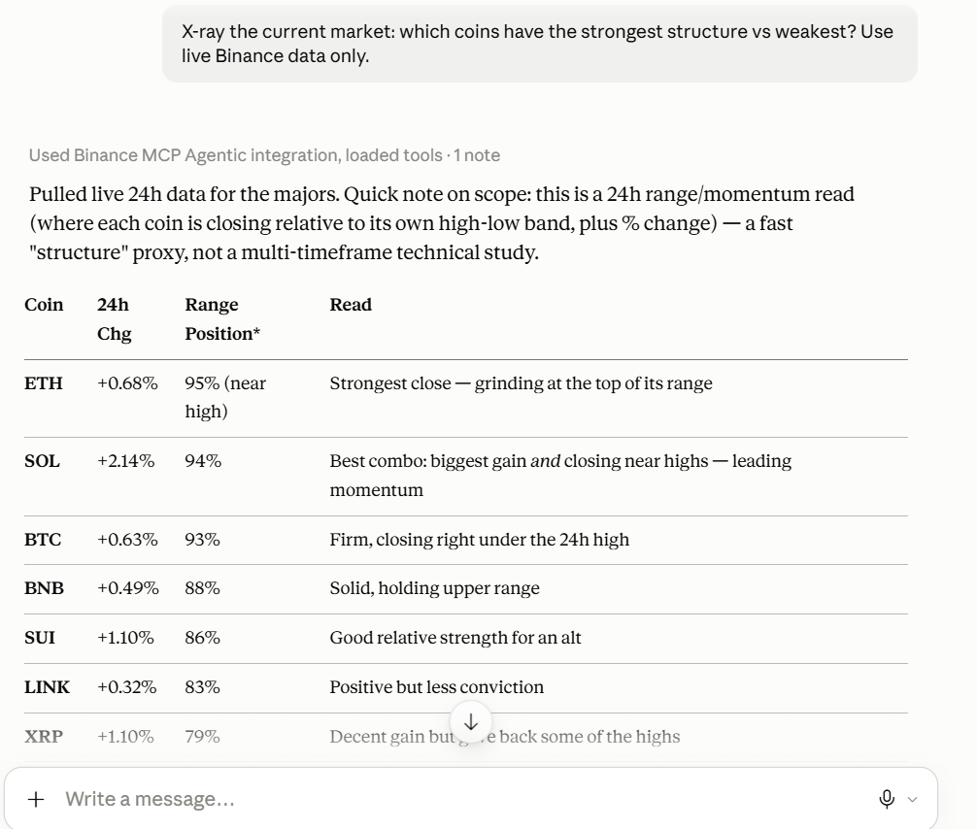Select the user prompt message bubble
The image size is (977, 829).
[540, 44]
